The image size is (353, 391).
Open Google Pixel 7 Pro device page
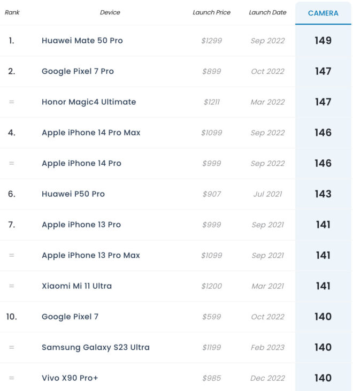pyautogui.click(x=78, y=71)
